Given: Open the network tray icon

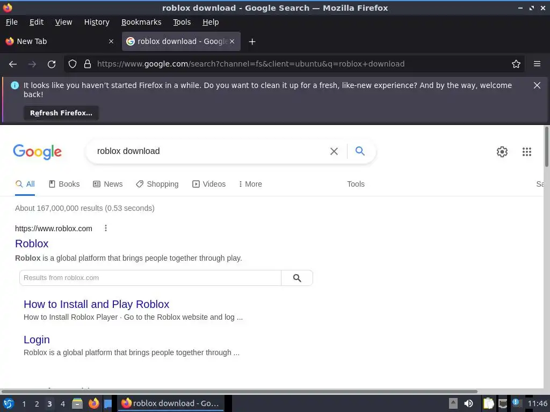Looking at the screenshot, I should [503, 403].
